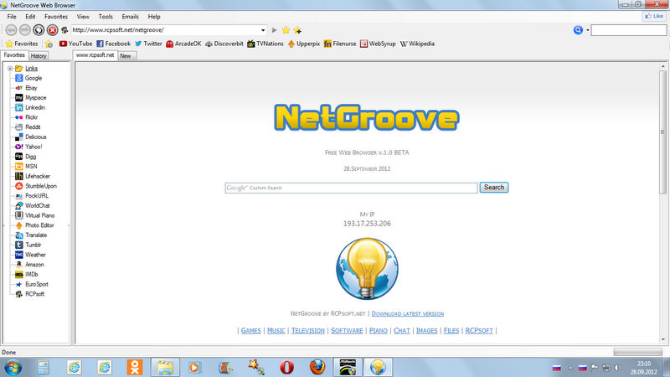Open the TVNations bookmark

(265, 44)
